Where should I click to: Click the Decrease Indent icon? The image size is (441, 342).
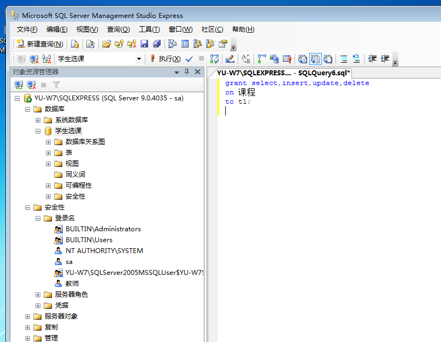point(372,59)
